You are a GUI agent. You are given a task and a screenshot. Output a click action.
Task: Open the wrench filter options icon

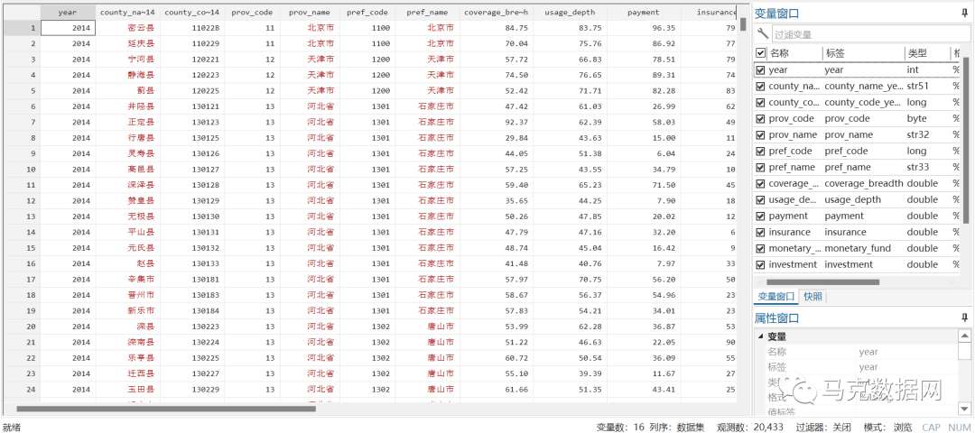(762, 33)
